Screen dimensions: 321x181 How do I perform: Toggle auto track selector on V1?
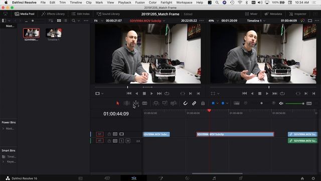(x=115, y=134)
